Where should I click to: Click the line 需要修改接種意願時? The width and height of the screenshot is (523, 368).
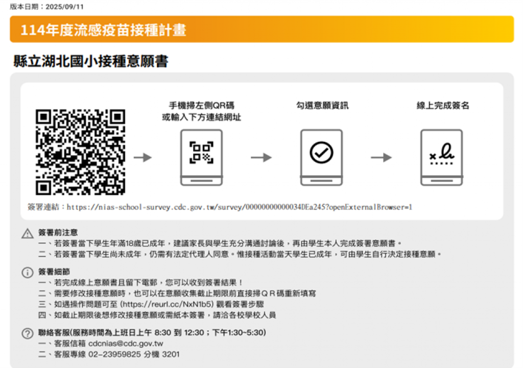coord(177,293)
